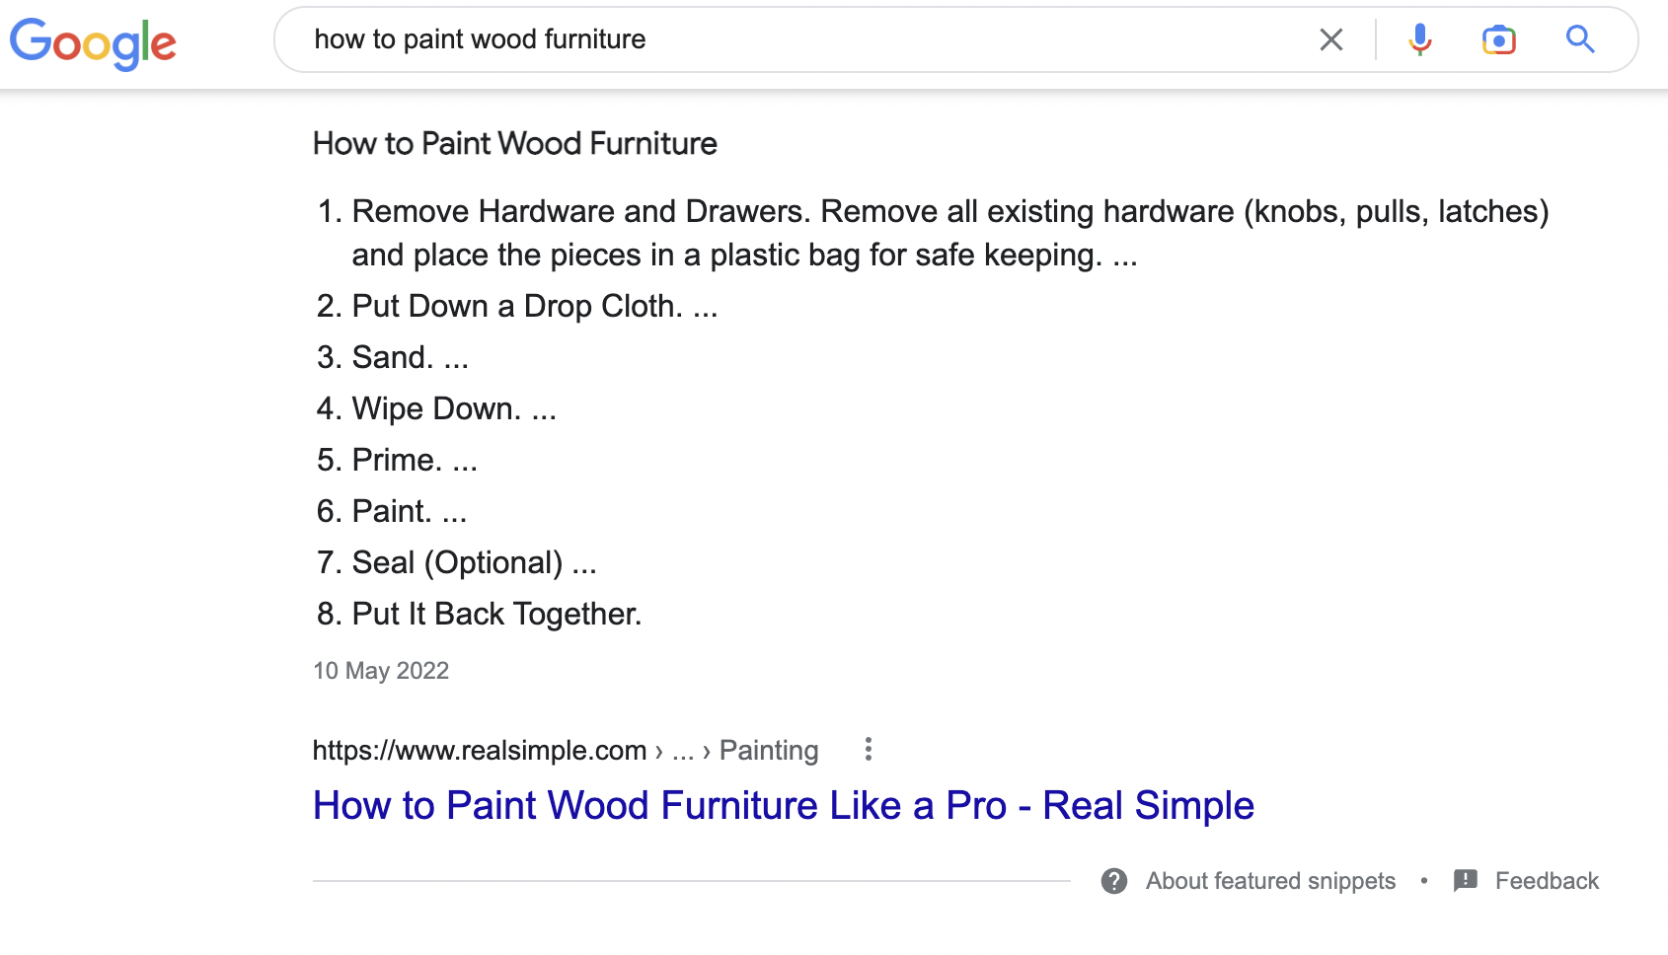The height and width of the screenshot is (955, 1668).
Task: Open "How to Paint Wood Furniture Like a Pro" link
Action: (783, 805)
